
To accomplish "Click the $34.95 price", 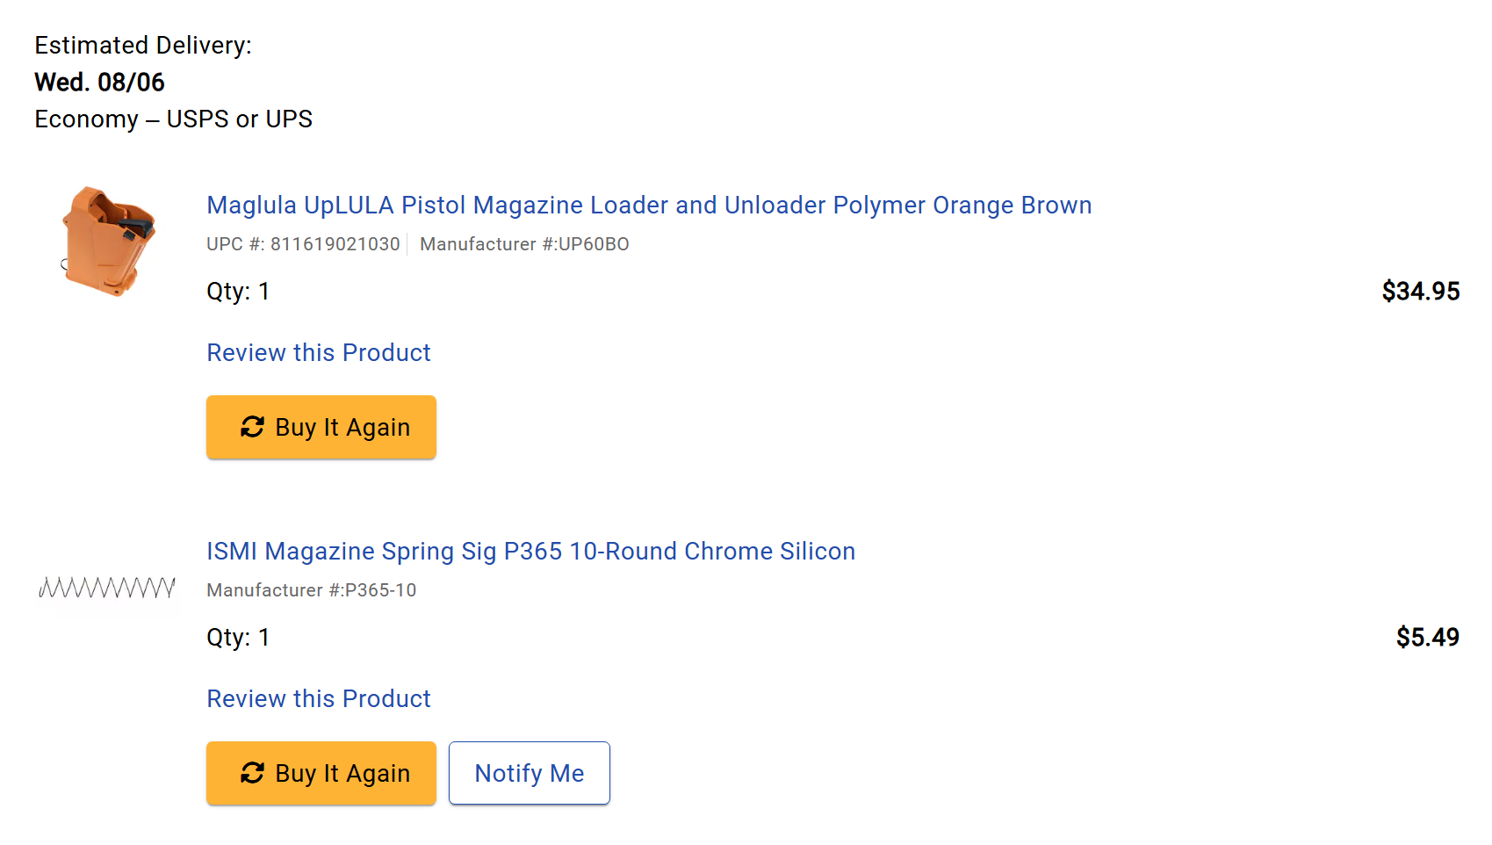I will click(1421, 291).
